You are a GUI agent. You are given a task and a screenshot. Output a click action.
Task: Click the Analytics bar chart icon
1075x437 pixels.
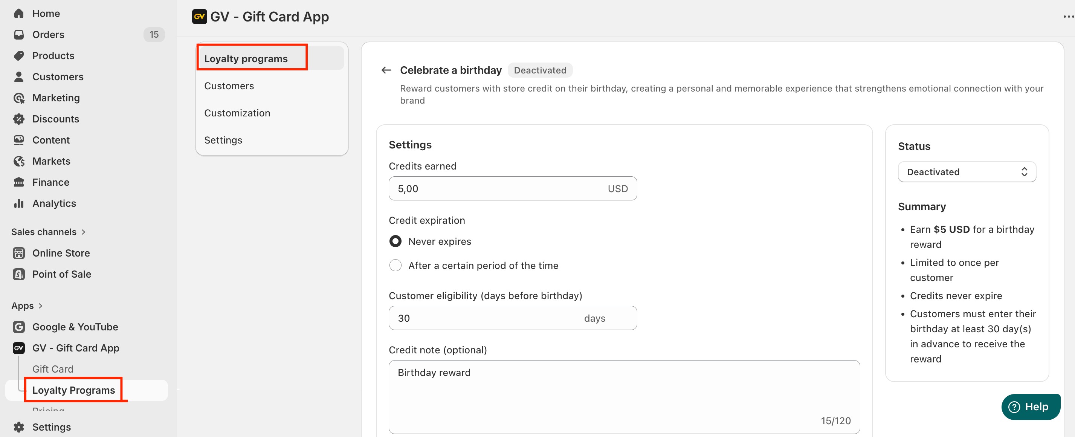tap(19, 203)
